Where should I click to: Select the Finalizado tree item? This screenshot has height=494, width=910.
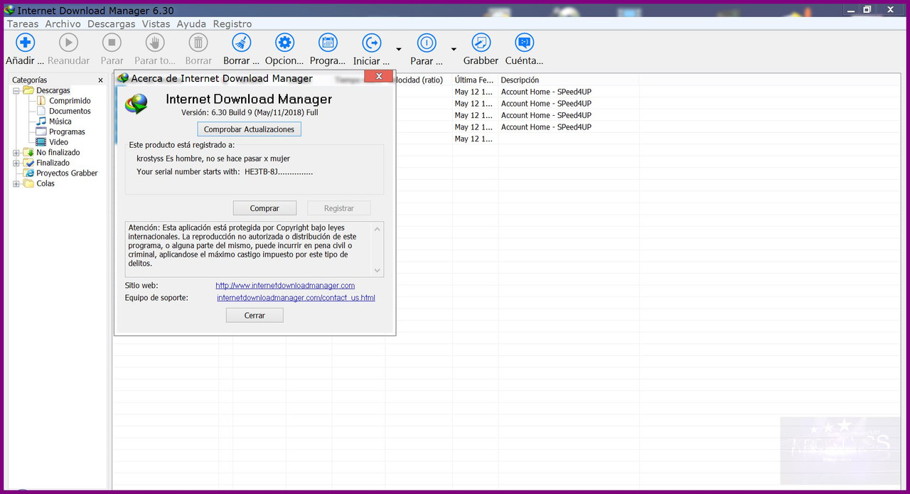(x=53, y=163)
